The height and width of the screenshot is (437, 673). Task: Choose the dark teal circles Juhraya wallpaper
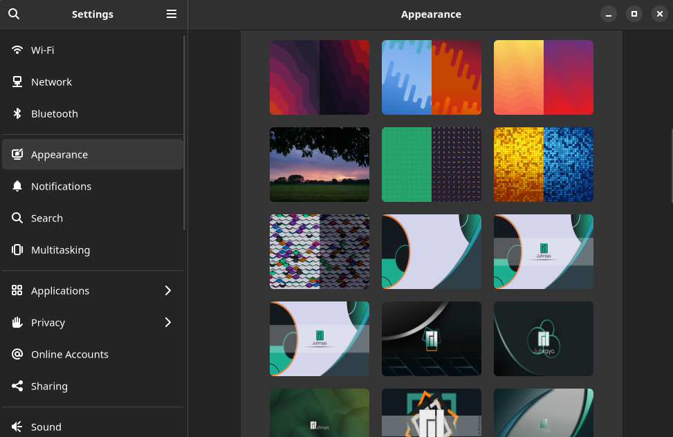tap(544, 339)
